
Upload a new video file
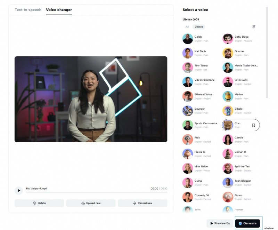pos(92,203)
